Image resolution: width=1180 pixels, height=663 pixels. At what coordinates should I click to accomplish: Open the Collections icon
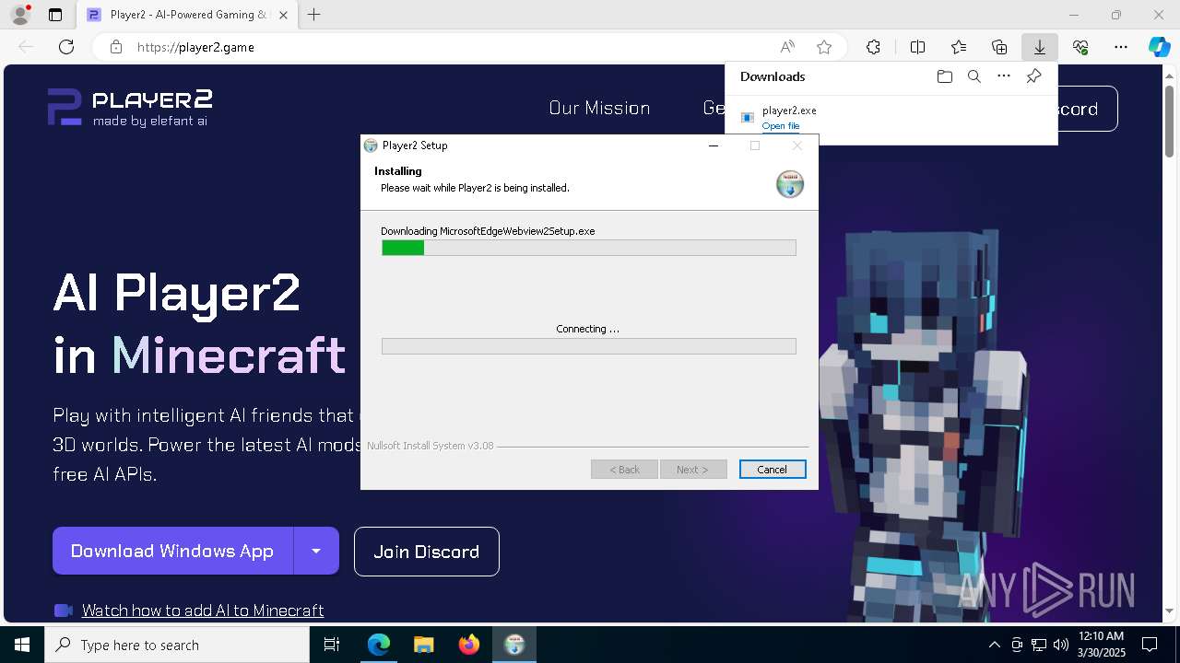(x=999, y=47)
